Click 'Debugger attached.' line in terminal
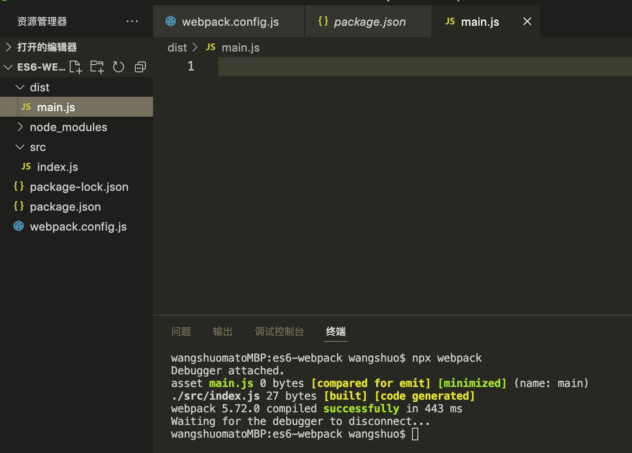This screenshot has height=453, width=632. (x=228, y=371)
